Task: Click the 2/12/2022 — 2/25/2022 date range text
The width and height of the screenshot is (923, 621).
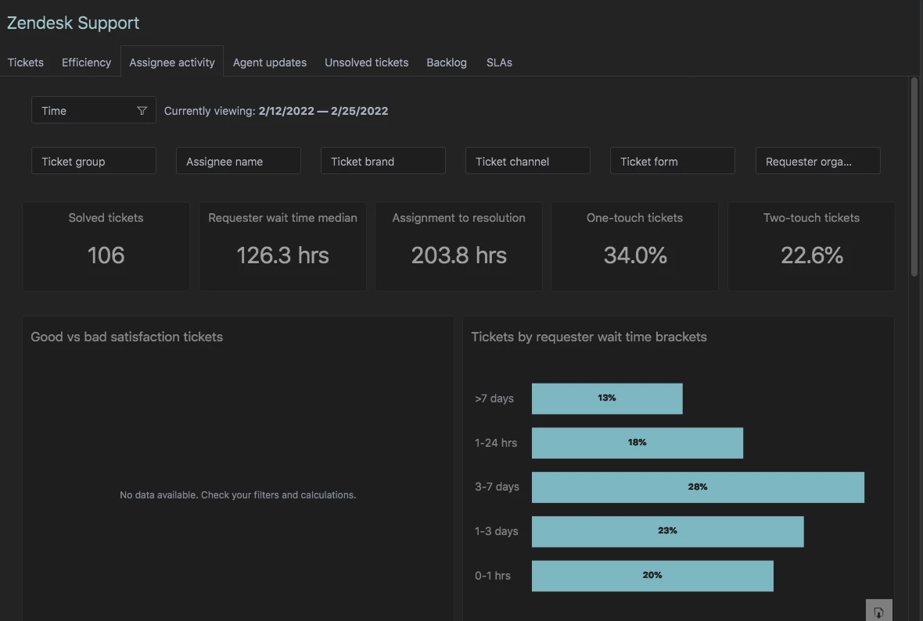Action: (323, 111)
